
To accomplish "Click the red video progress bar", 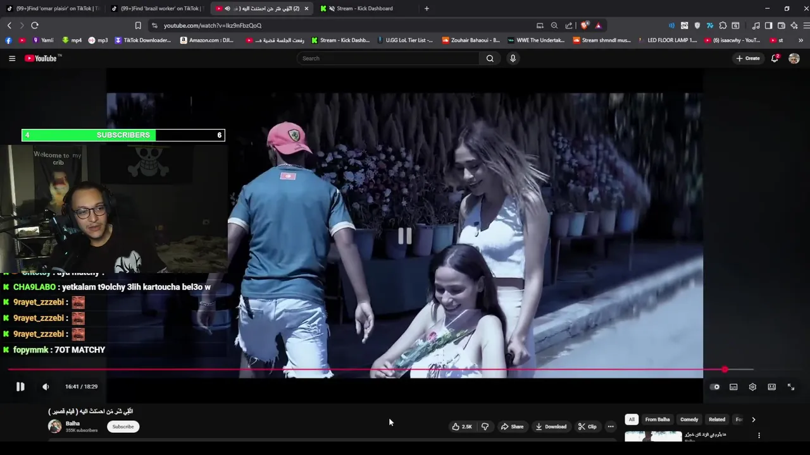I will coord(380,370).
